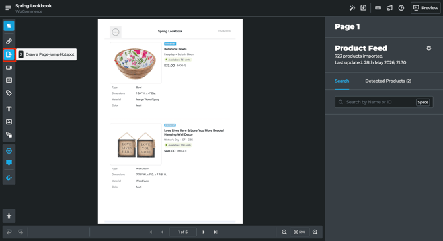The width and height of the screenshot is (443, 241).
Task: Click the logo circle on page
Action: [x=116, y=32]
